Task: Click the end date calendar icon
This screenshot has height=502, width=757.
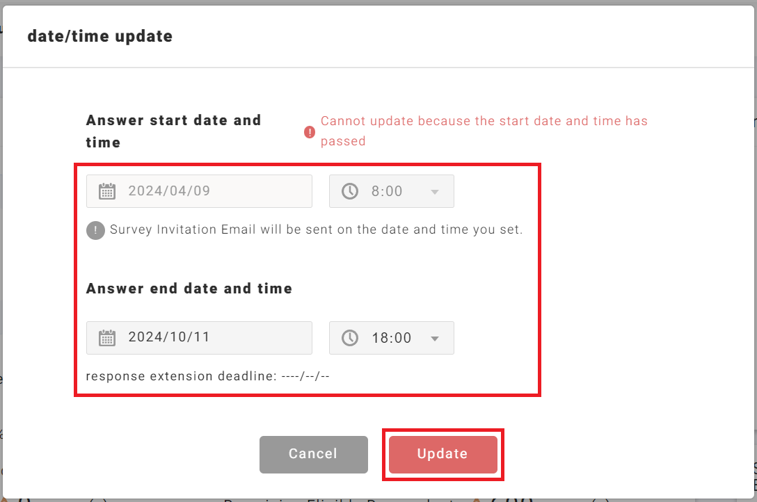Action: (106, 338)
